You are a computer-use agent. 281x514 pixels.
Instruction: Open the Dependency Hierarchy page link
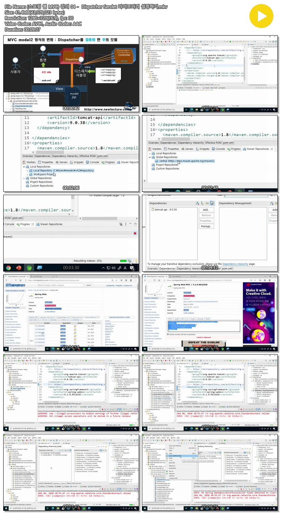coord(235,264)
